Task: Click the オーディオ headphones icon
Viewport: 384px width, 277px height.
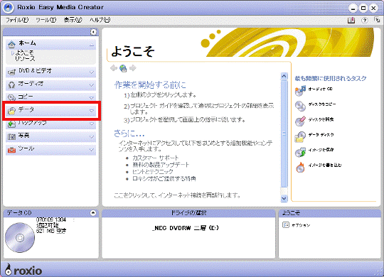Action: (x=11, y=85)
